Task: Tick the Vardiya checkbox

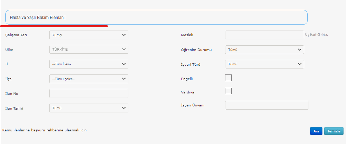Action: 229,91
